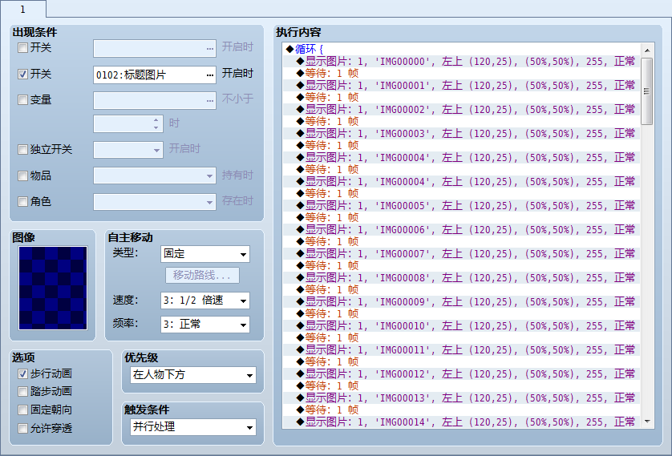Select the 循环 { command line
Viewport: 672px width, 456px height.
pyautogui.click(x=462, y=49)
